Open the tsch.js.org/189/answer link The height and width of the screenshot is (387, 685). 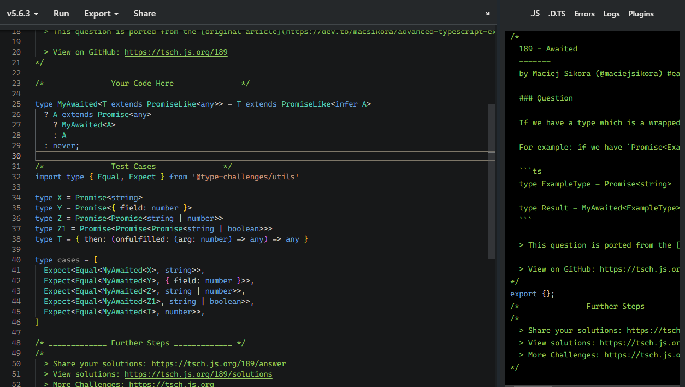pos(219,364)
